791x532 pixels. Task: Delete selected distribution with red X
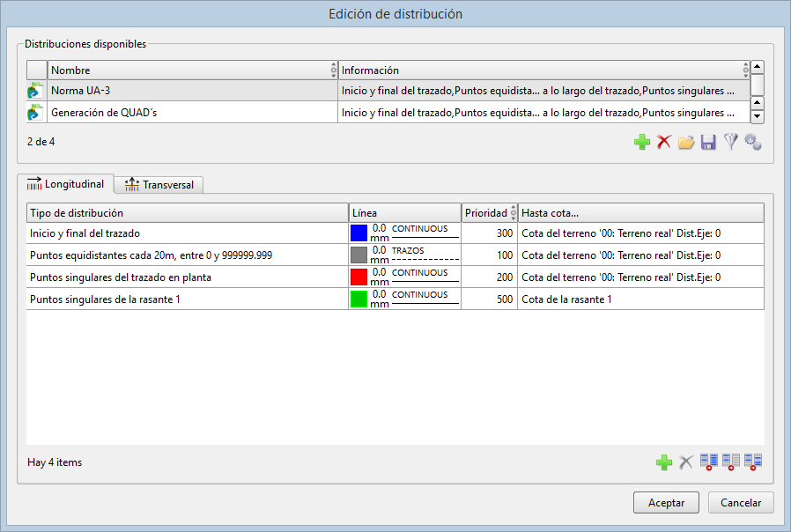point(664,142)
